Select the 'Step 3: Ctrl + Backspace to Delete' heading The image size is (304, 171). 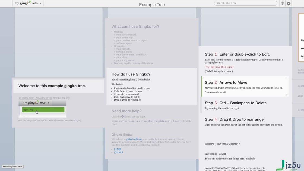236,103
